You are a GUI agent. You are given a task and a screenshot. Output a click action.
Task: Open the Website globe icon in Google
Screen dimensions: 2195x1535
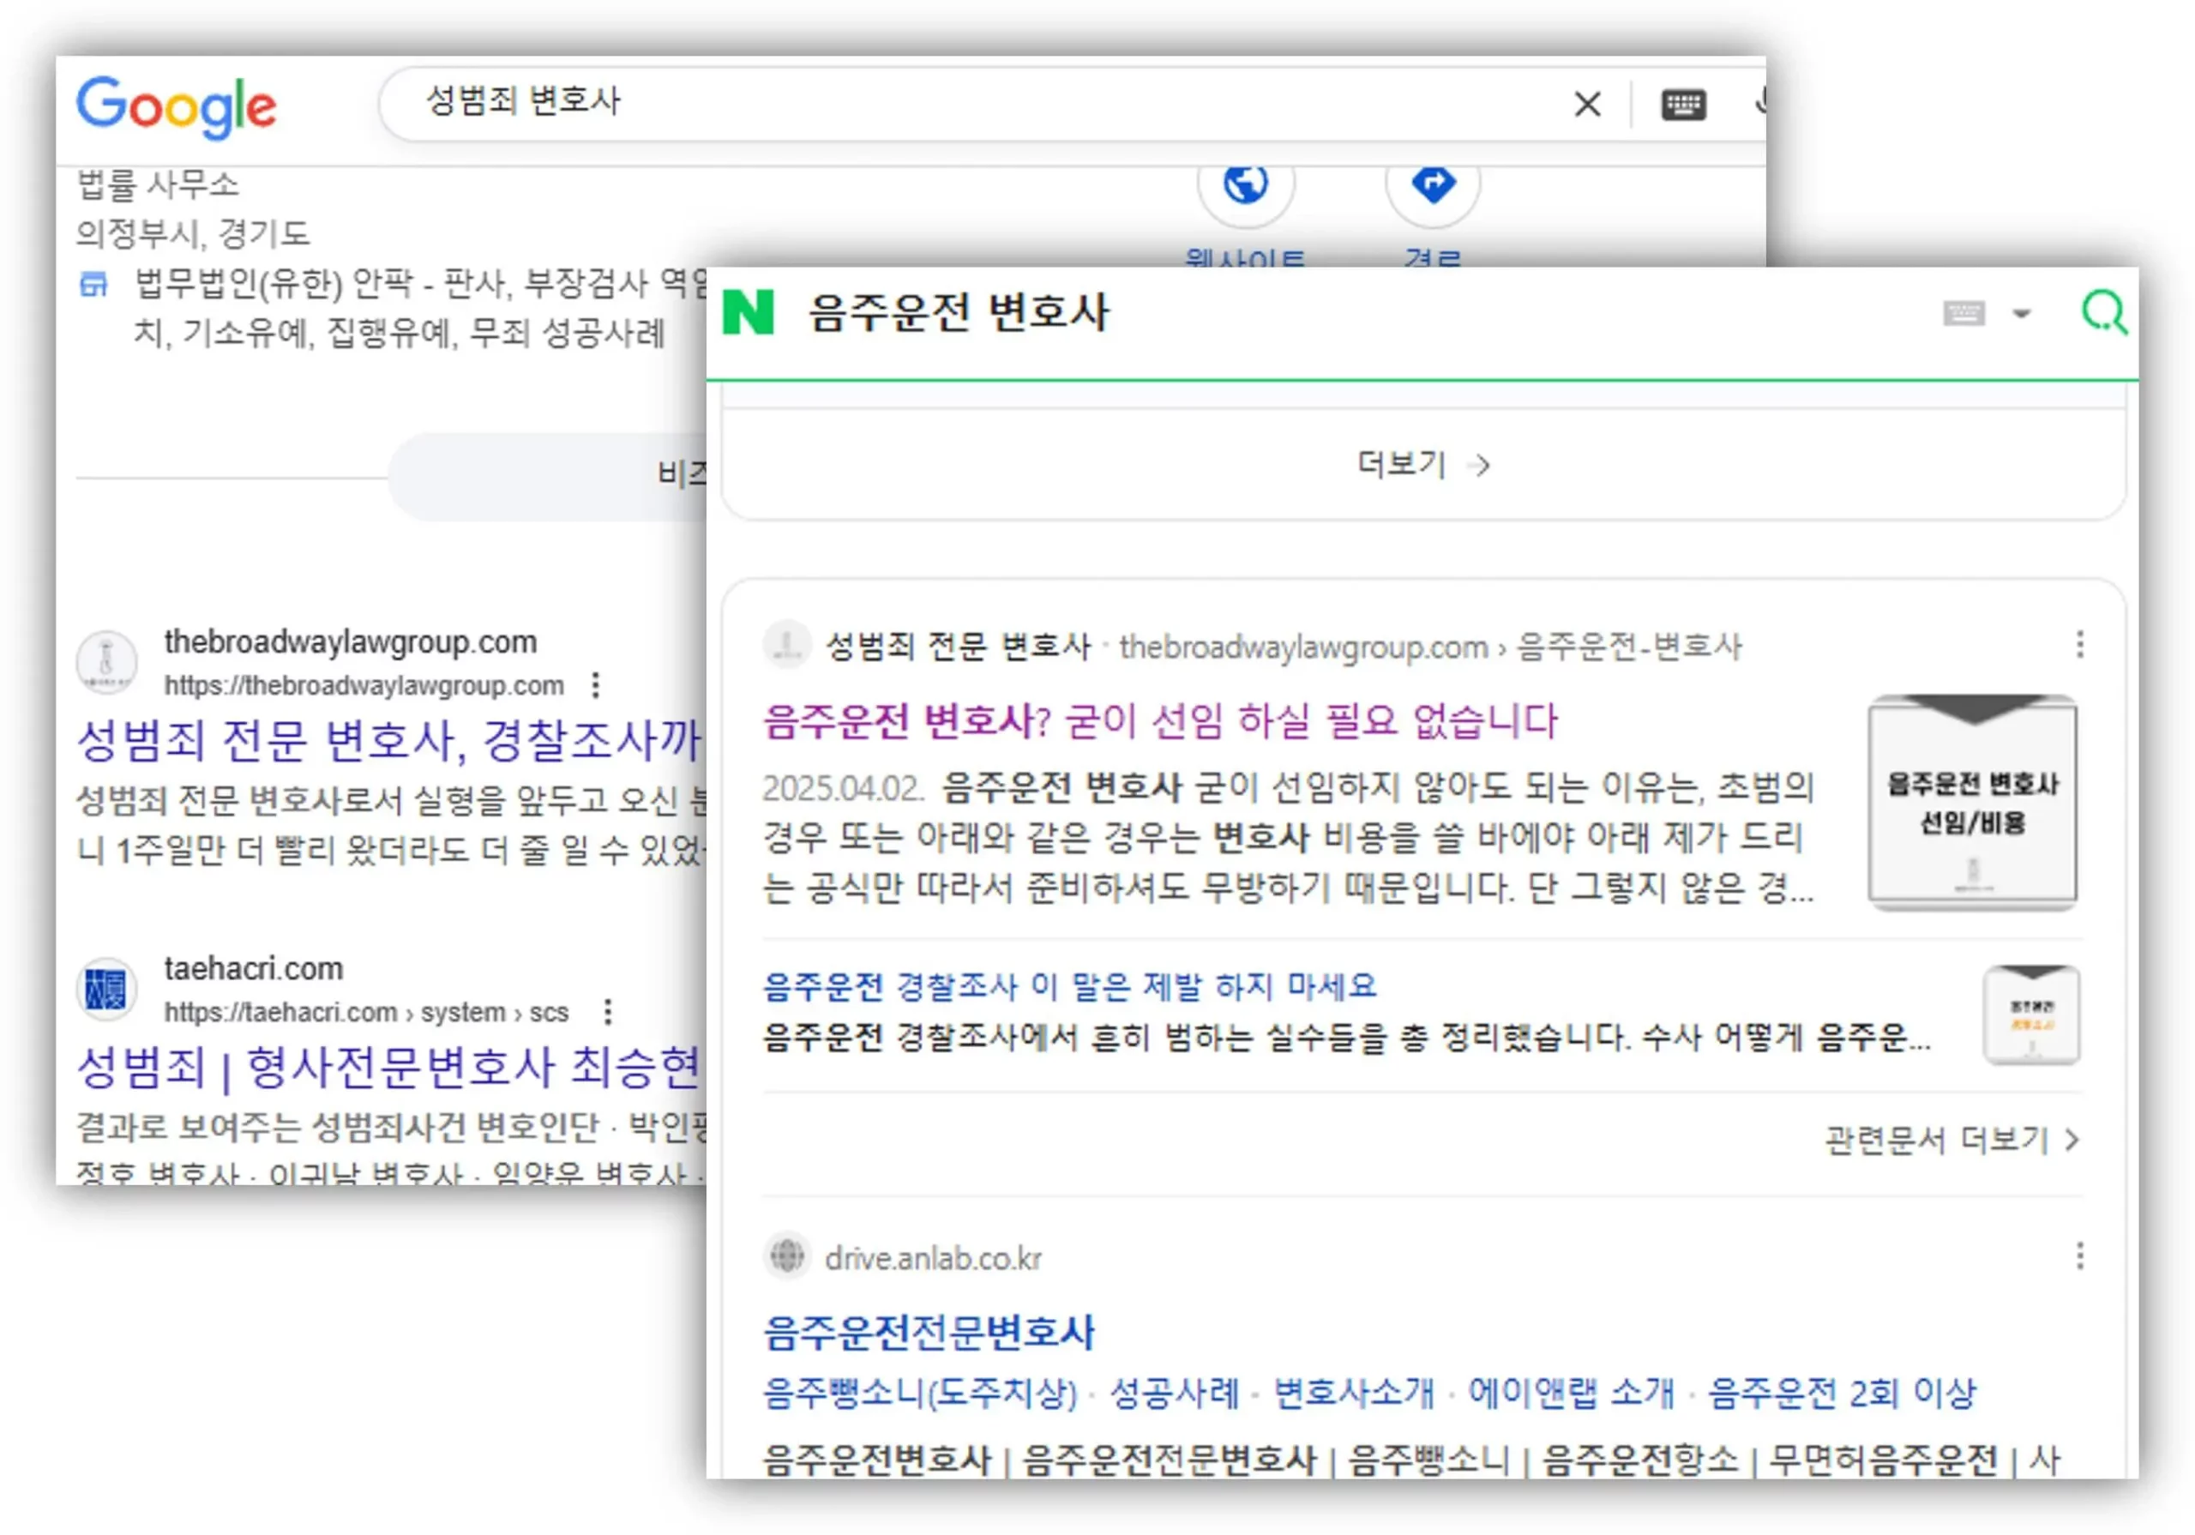1246,182
